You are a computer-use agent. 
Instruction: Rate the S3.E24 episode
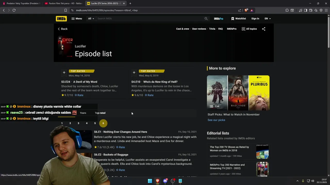[x=79, y=95]
